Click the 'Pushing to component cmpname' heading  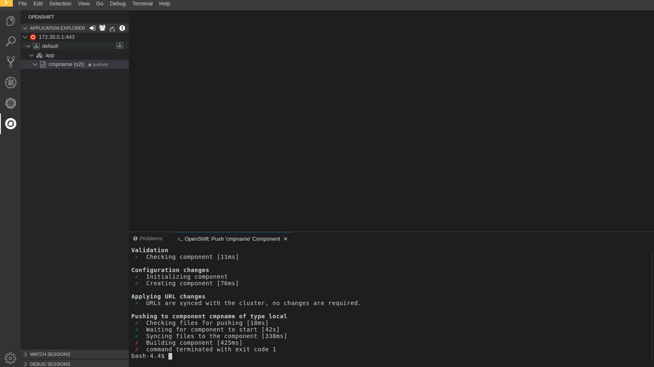209,316
